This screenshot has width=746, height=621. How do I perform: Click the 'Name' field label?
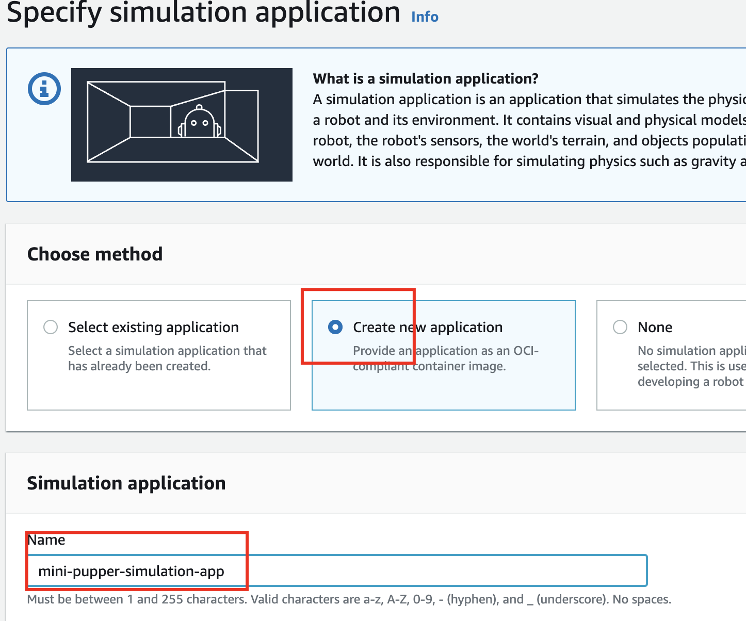pos(46,540)
